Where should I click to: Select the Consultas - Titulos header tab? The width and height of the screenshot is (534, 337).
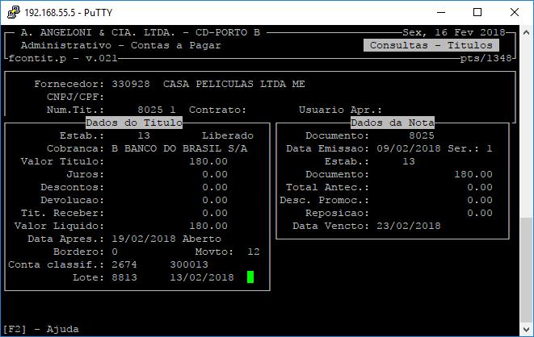point(431,46)
